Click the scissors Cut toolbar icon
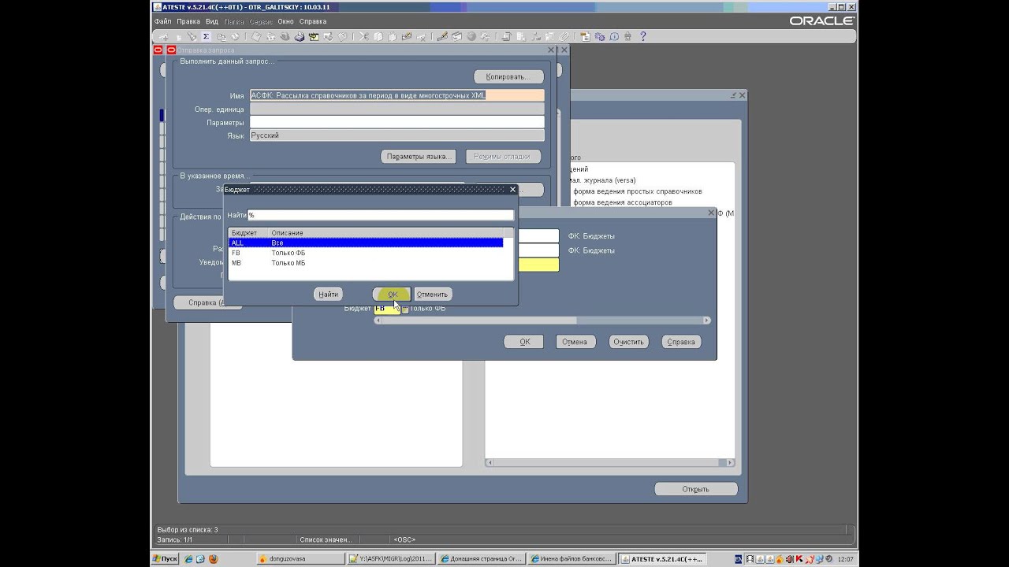This screenshot has width=1009, height=567. [363, 36]
